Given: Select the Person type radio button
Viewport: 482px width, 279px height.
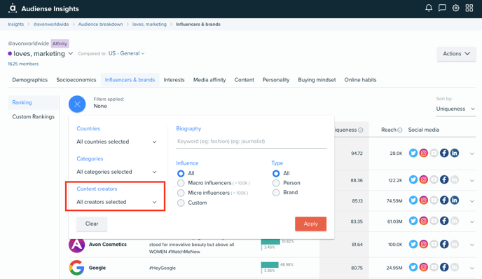Looking at the screenshot, I should [x=276, y=183].
